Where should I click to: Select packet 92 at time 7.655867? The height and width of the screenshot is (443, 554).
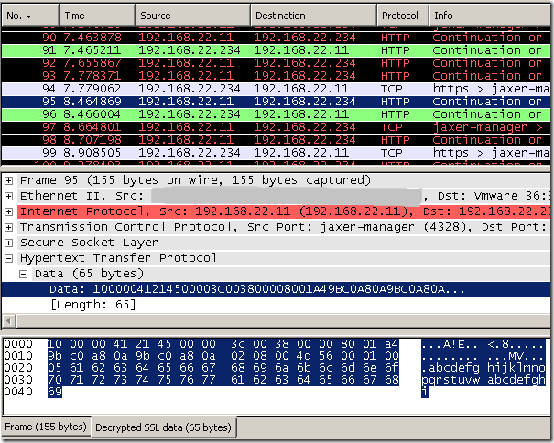pos(276,63)
